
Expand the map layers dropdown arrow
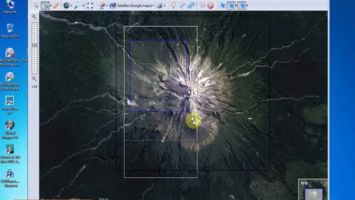[x=165, y=6]
